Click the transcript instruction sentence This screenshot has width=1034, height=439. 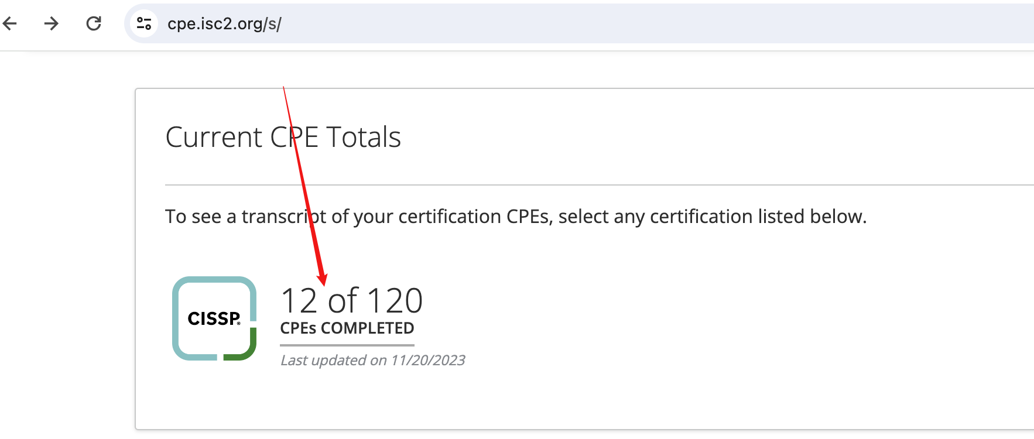[x=516, y=216]
